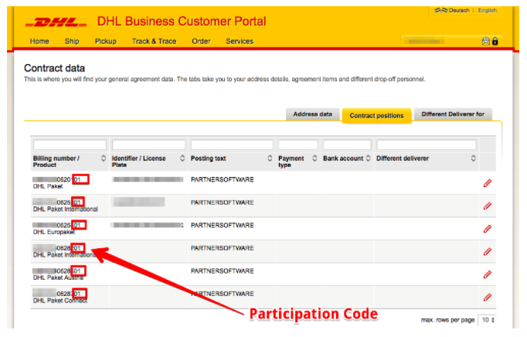Click the lock icon in header
This screenshot has width=527, height=337.
[495, 42]
